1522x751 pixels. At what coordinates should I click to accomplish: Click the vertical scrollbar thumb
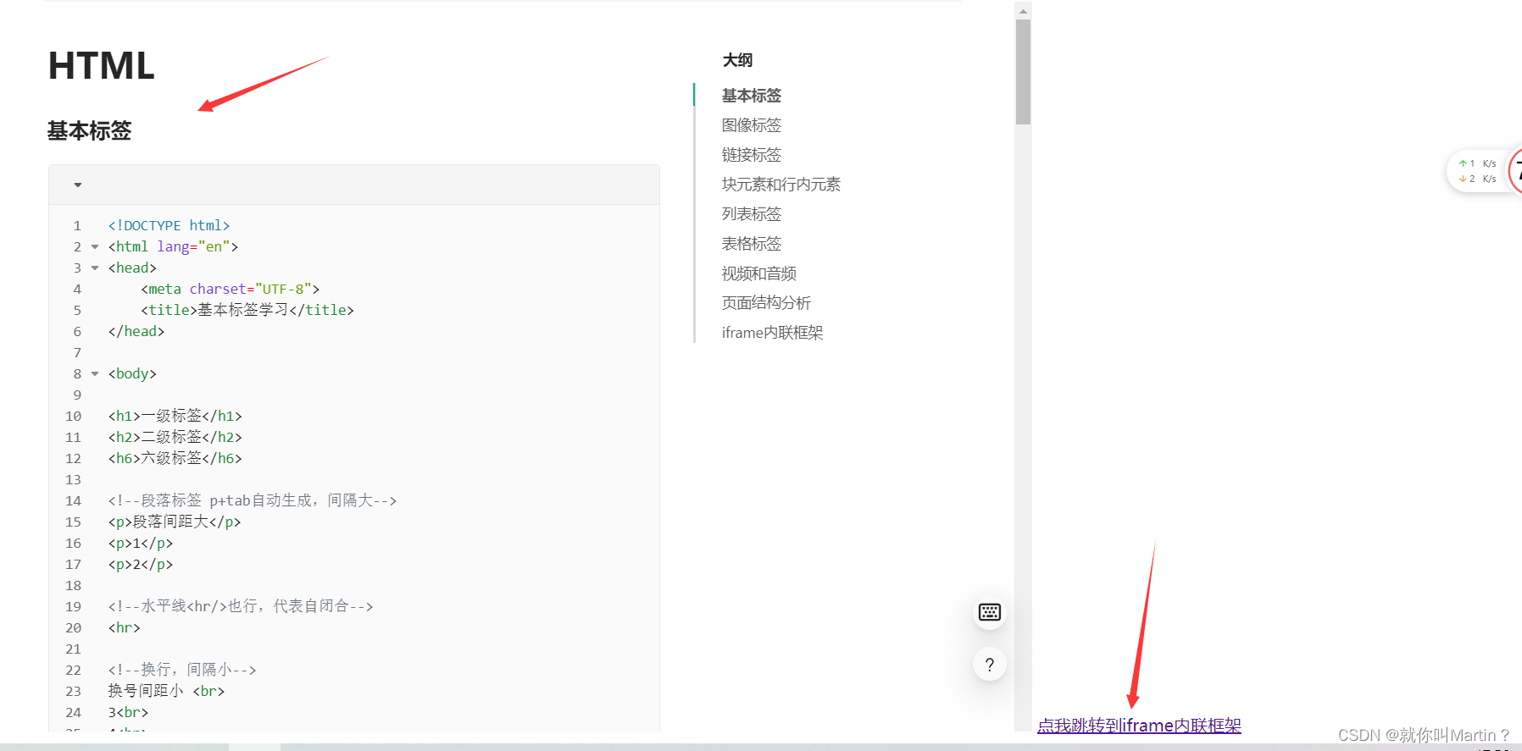click(1023, 72)
